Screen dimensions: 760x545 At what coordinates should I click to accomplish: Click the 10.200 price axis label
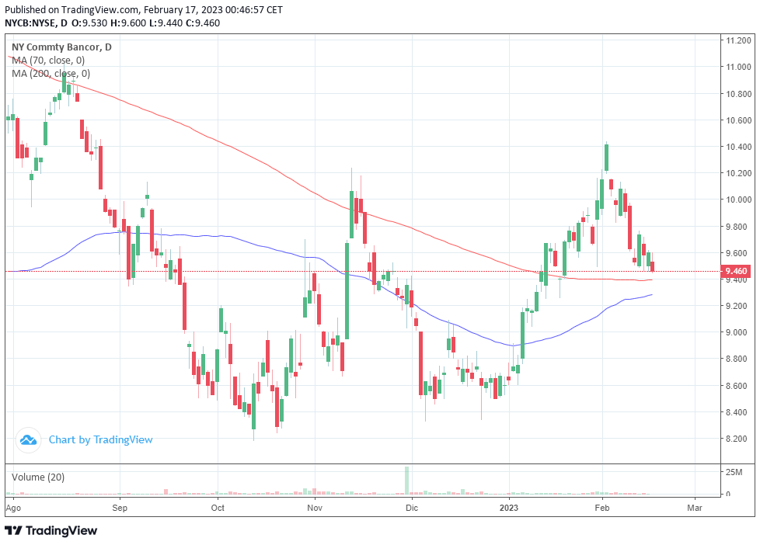[738, 173]
